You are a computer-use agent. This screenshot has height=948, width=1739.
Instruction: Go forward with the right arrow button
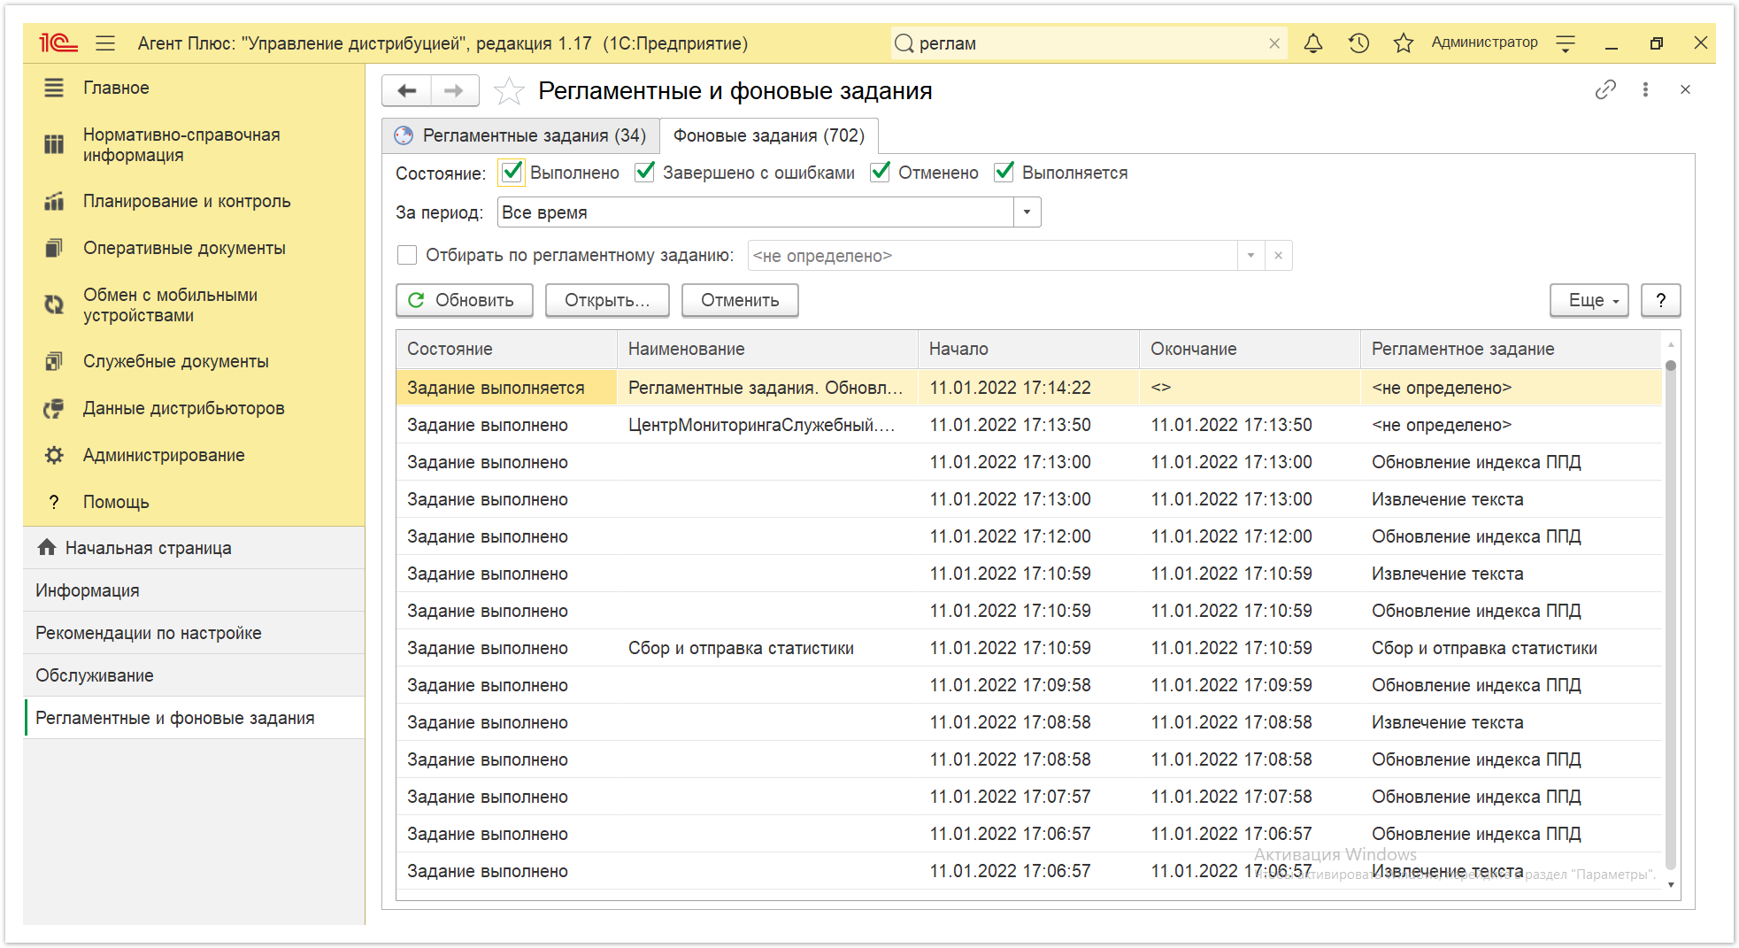click(454, 90)
